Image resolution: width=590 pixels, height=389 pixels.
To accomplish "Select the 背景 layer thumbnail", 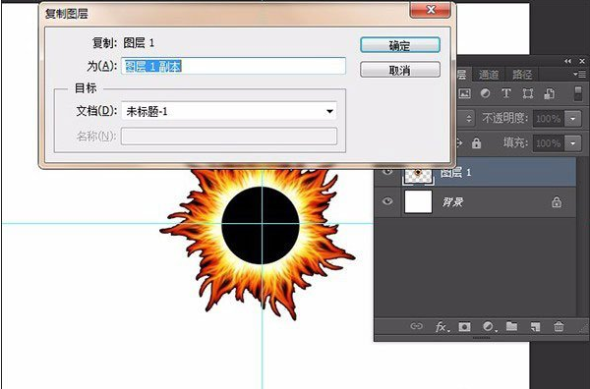I will pyautogui.click(x=418, y=201).
